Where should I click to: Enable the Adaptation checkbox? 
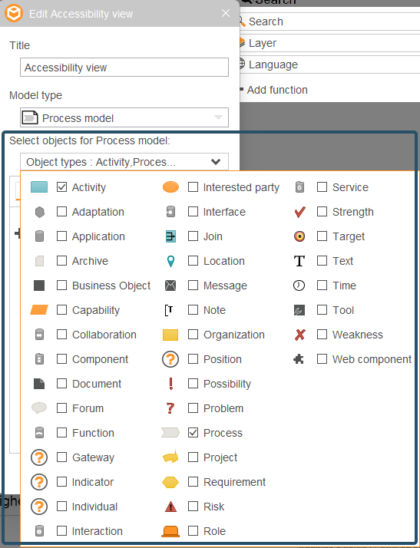pyautogui.click(x=62, y=212)
